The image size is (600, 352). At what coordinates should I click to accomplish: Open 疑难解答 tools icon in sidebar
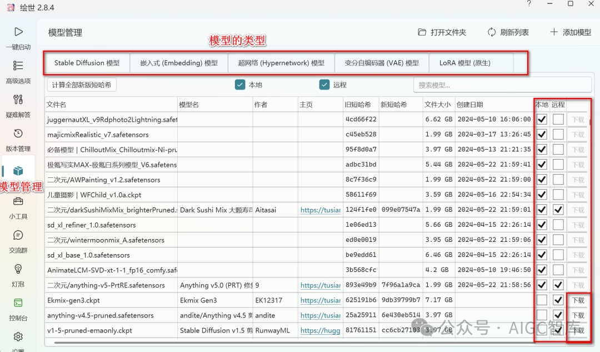point(18,100)
